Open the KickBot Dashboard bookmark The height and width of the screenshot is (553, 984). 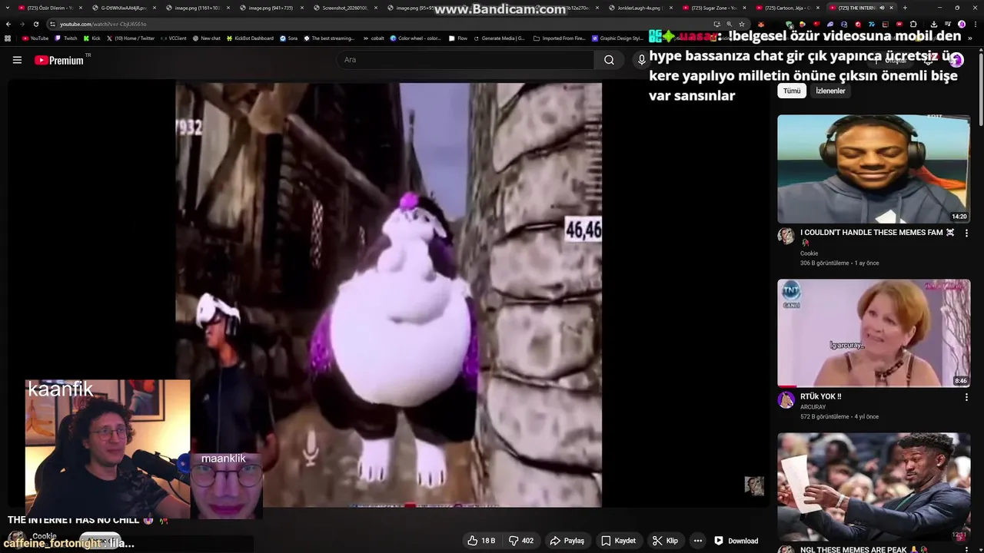point(249,38)
